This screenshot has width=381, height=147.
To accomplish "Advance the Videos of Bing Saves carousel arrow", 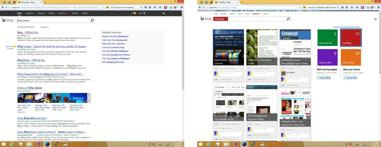I will coord(89,98).
